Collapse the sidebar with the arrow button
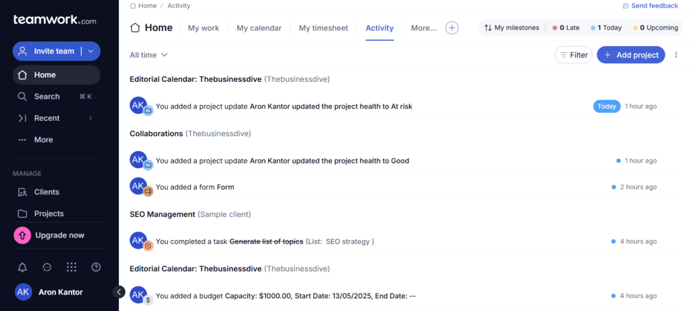 click(x=119, y=291)
